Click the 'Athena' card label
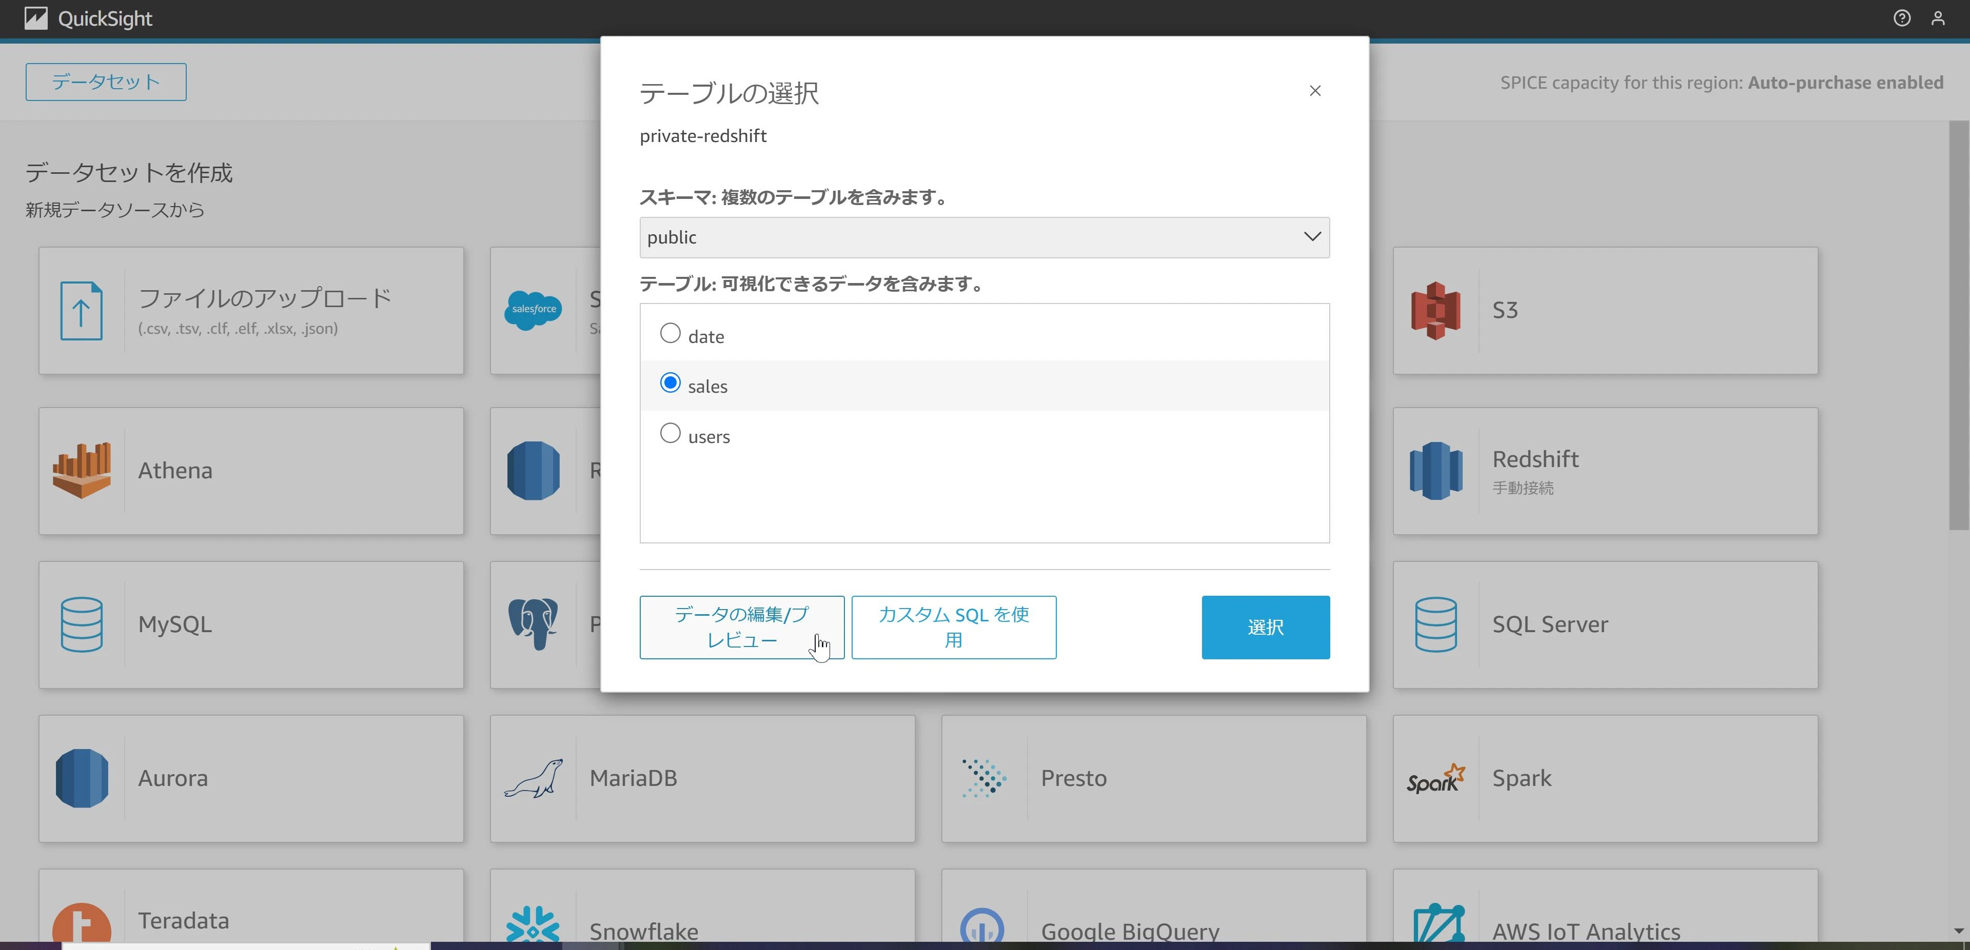The image size is (1970, 950). point(175,470)
